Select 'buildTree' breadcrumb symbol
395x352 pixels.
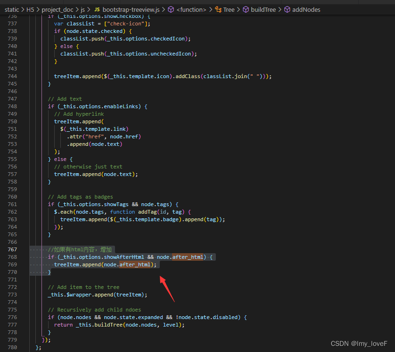point(263,10)
